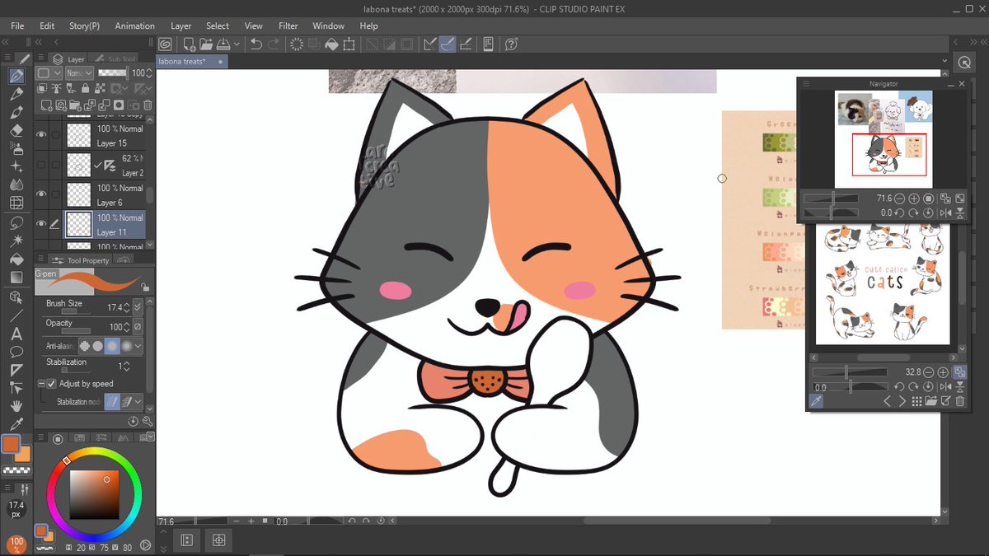Open the blending mode Normal dropdown
Viewport: 989px width, 556px height.
click(x=78, y=73)
